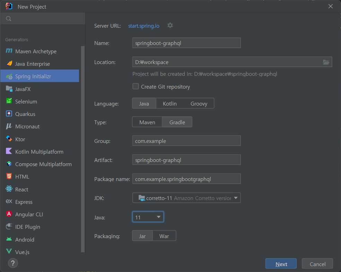The image size is (341, 272).
Task: Pick the JavaFX generator icon
Action: point(9,89)
